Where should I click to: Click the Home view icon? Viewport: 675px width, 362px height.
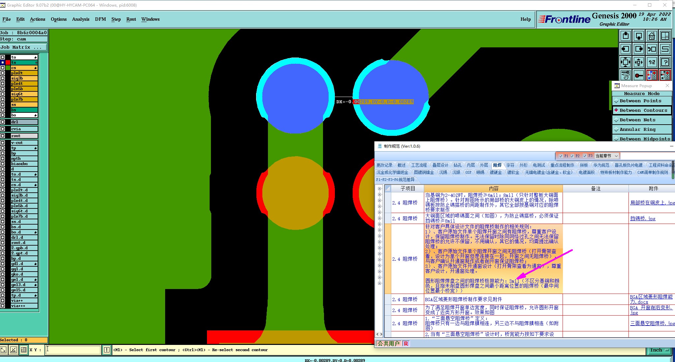(652, 36)
